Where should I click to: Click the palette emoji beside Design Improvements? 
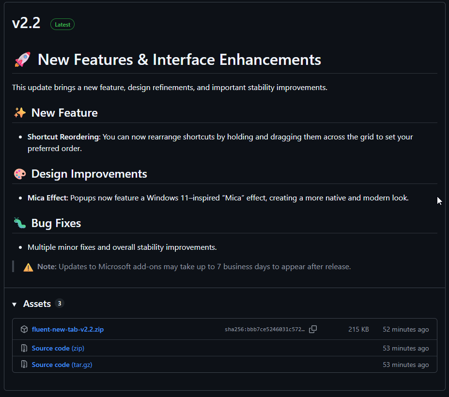tap(20, 174)
